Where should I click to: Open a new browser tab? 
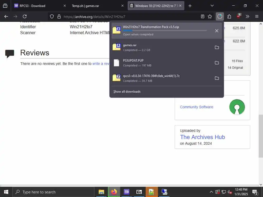click(190, 6)
